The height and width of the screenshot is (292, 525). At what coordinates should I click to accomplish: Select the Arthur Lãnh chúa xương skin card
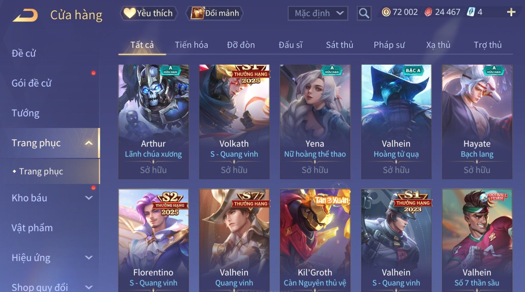153,122
